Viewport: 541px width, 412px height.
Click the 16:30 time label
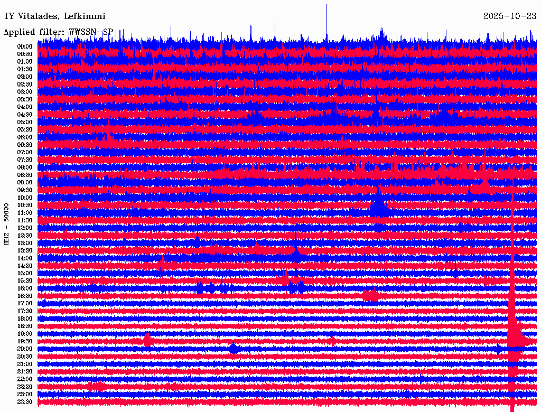pyautogui.click(x=25, y=296)
